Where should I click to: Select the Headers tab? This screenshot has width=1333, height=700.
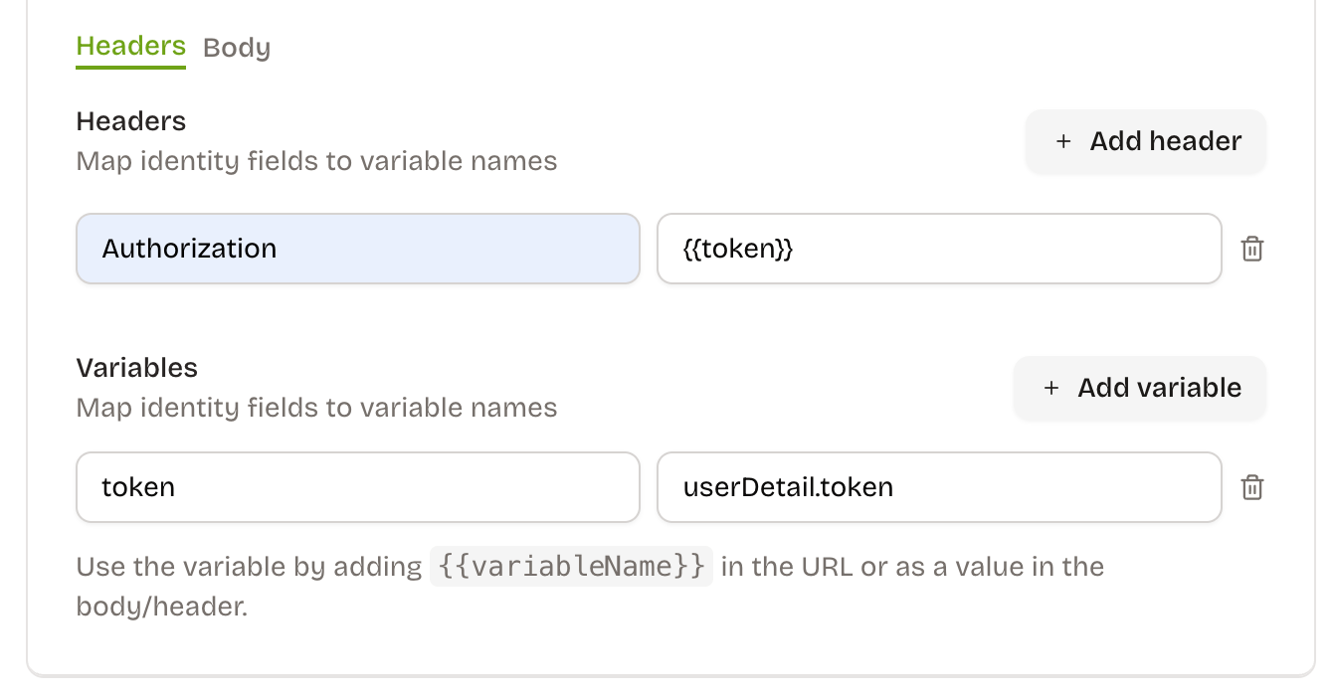pyautogui.click(x=130, y=46)
